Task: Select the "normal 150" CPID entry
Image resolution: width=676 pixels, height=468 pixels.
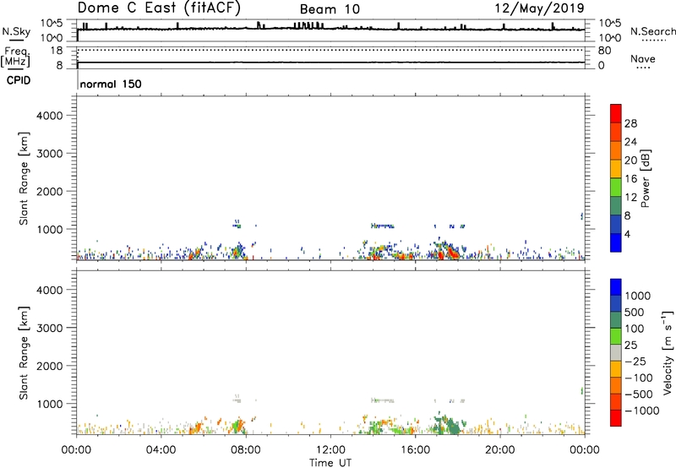Action: pos(111,84)
